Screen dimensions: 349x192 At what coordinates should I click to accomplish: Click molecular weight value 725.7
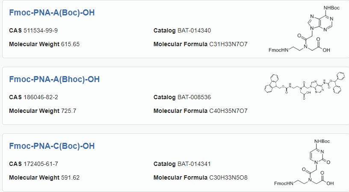68,111
